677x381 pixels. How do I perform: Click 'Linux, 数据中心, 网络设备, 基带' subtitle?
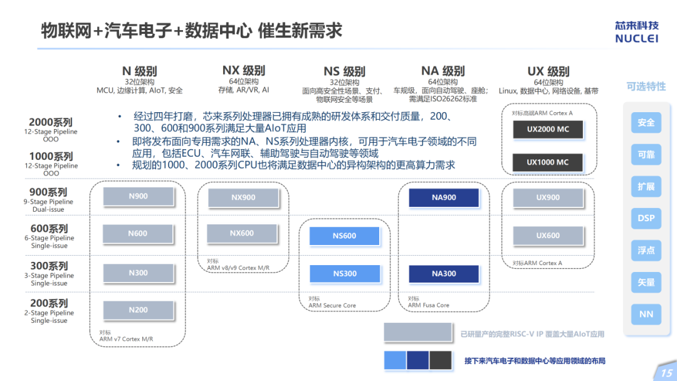(x=548, y=91)
